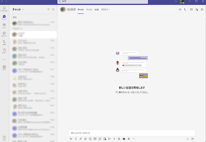
Task: Open the チーム section in sidebar
Action: pos(4,26)
